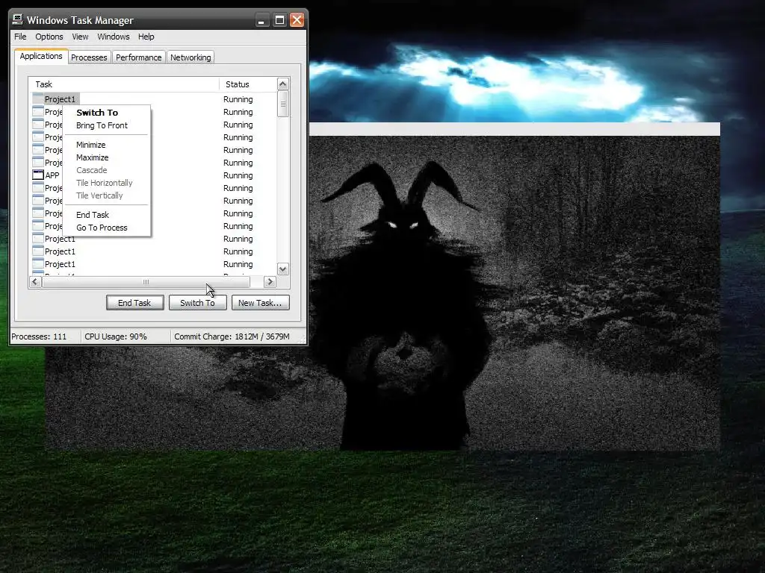Click Running status of the APP row
The image size is (765, 573).
(x=238, y=175)
